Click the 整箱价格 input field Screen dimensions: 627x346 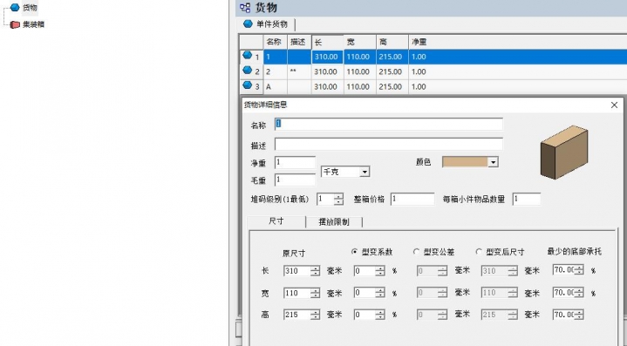[412, 199]
